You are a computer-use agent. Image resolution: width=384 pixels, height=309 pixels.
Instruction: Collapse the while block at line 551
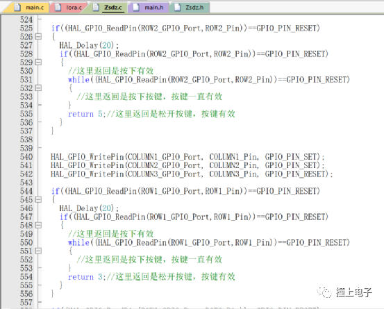click(x=38, y=251)
